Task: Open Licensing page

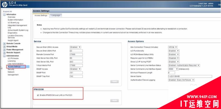Action: click(11, 61)
